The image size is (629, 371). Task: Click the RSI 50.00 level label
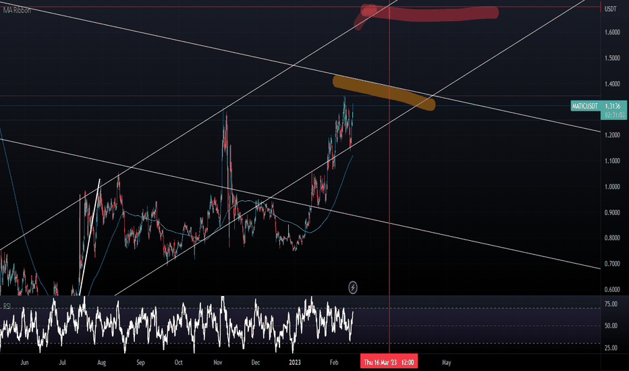(611, 326)
